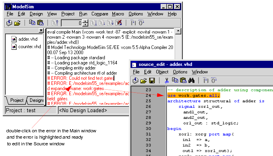
Task: Click the Break simulation icon with red X
Action: tap(119, 23)
